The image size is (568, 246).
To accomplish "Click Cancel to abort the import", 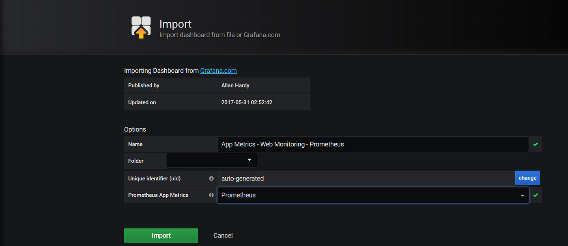I will (x=223, y=235).
